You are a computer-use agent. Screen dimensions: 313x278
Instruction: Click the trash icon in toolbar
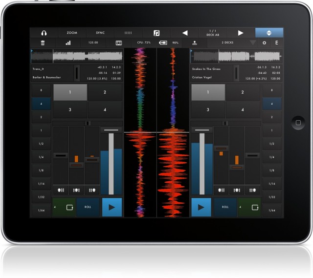pyautogui.click(x=43, y=43)
